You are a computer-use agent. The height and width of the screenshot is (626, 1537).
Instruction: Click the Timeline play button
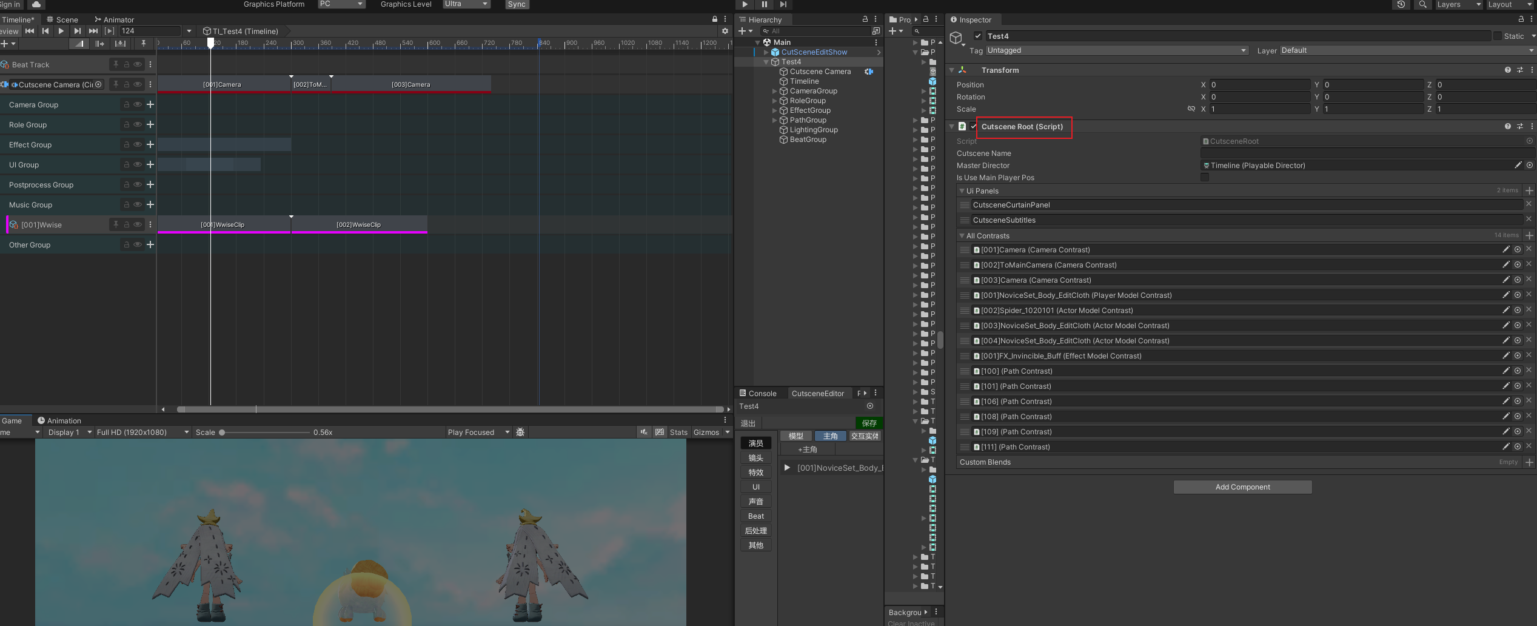[61, 31]
